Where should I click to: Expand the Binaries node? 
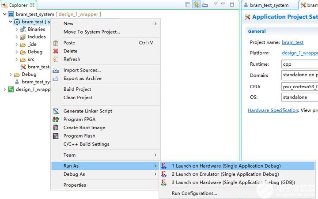[x=17, y=30]
